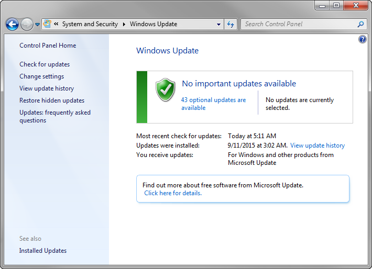Screen dimensions: 372x269
Task: Go back with the blue Back arrow
Action: (x=12, y=24)
